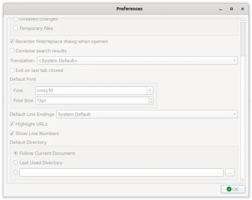The width and height of the screenshot is (252, 200).
Task: Disable Show Line Numbers checkbox
Action: pos(12,133)
